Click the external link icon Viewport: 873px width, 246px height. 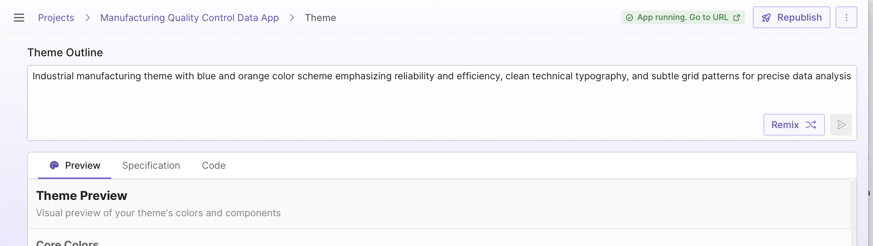pyautogui.click(x=737, y=18)
